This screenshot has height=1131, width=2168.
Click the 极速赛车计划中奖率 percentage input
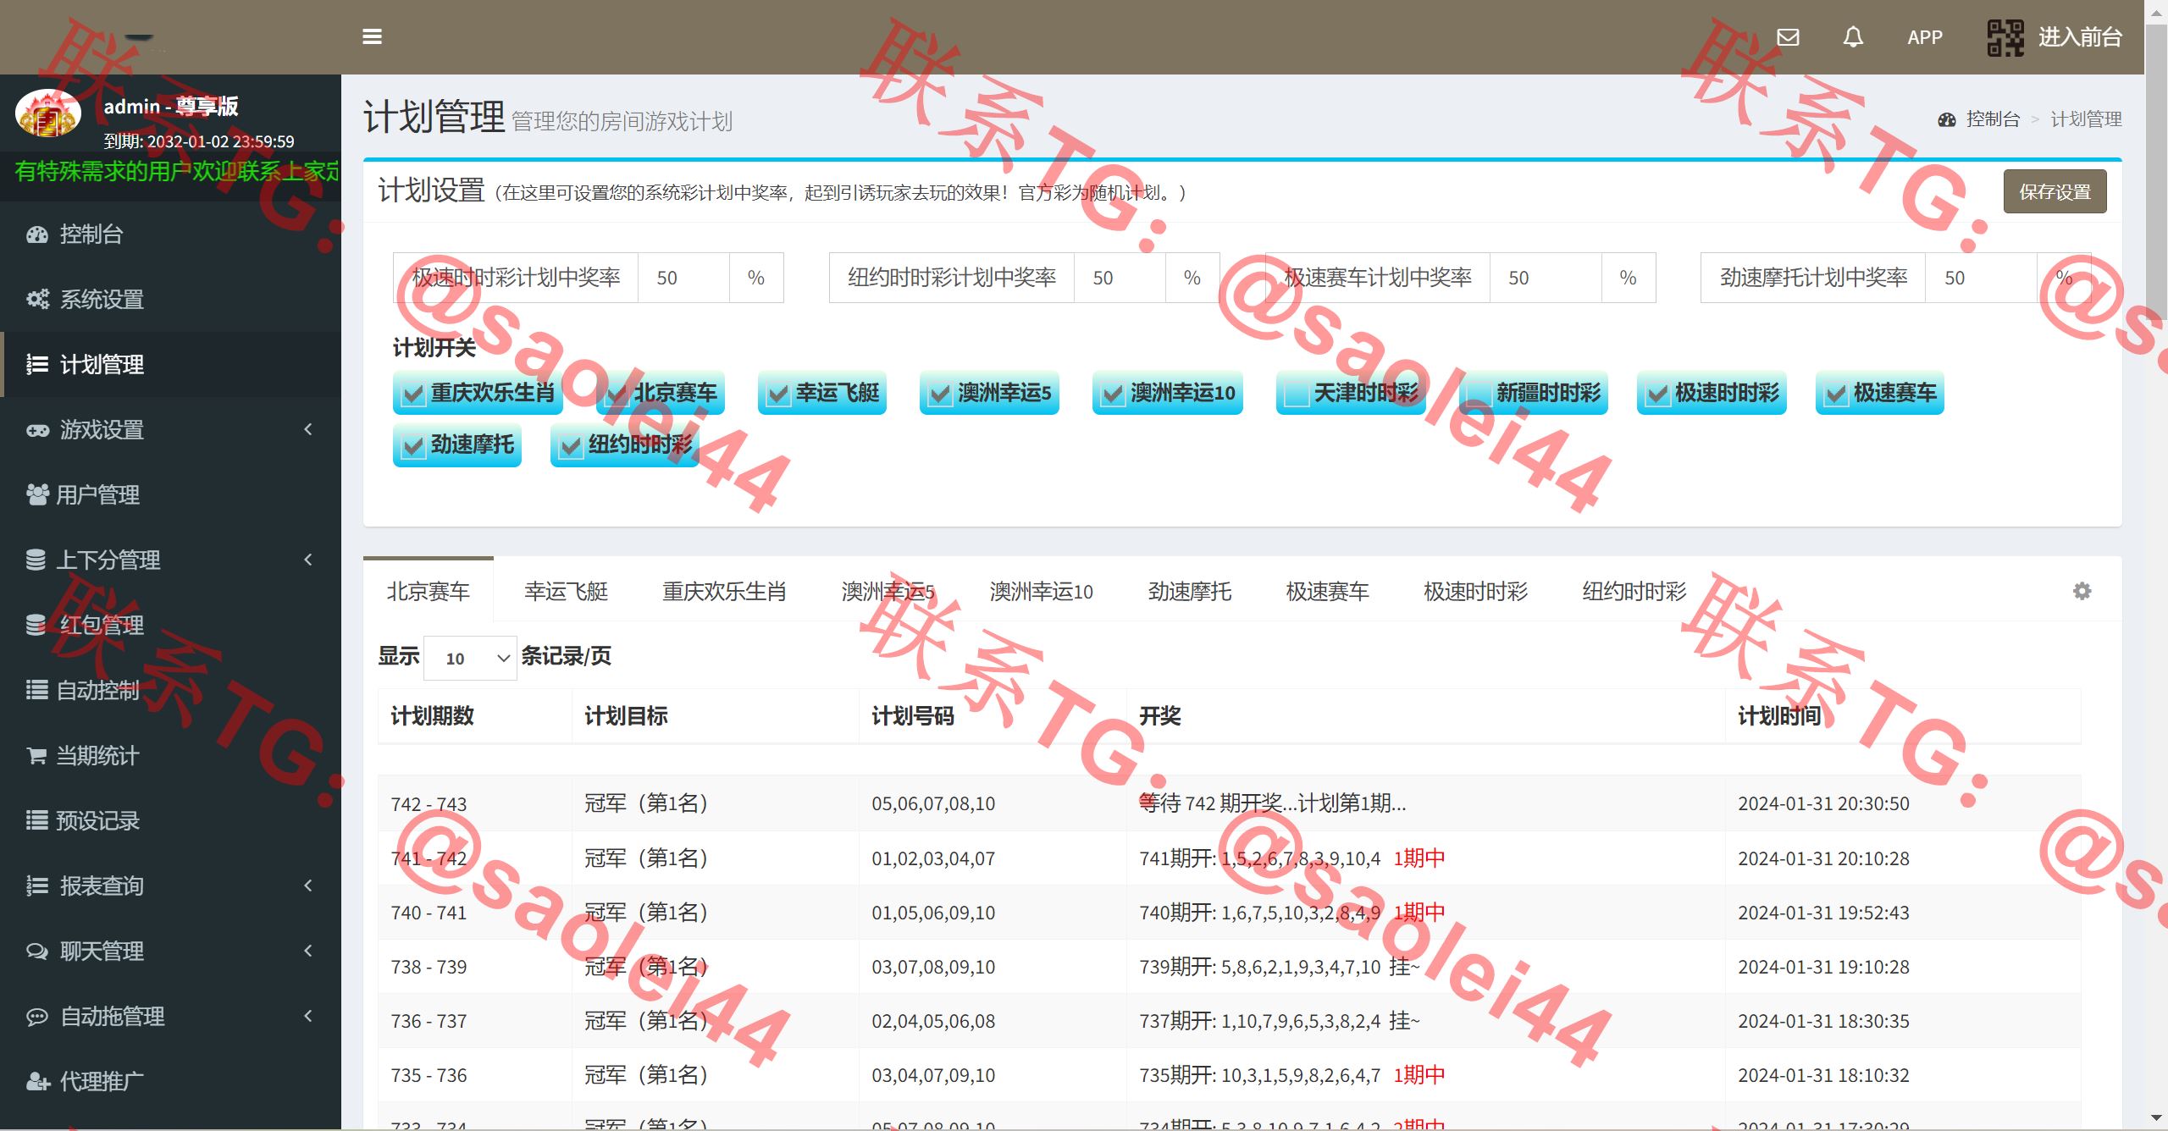point(1546,278)
